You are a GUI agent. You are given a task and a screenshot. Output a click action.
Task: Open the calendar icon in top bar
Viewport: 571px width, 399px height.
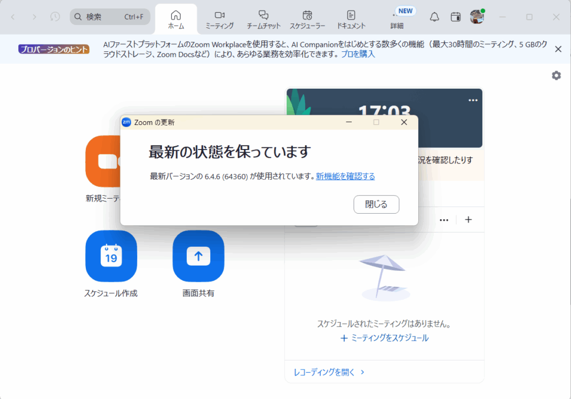[x=456, y=17]
